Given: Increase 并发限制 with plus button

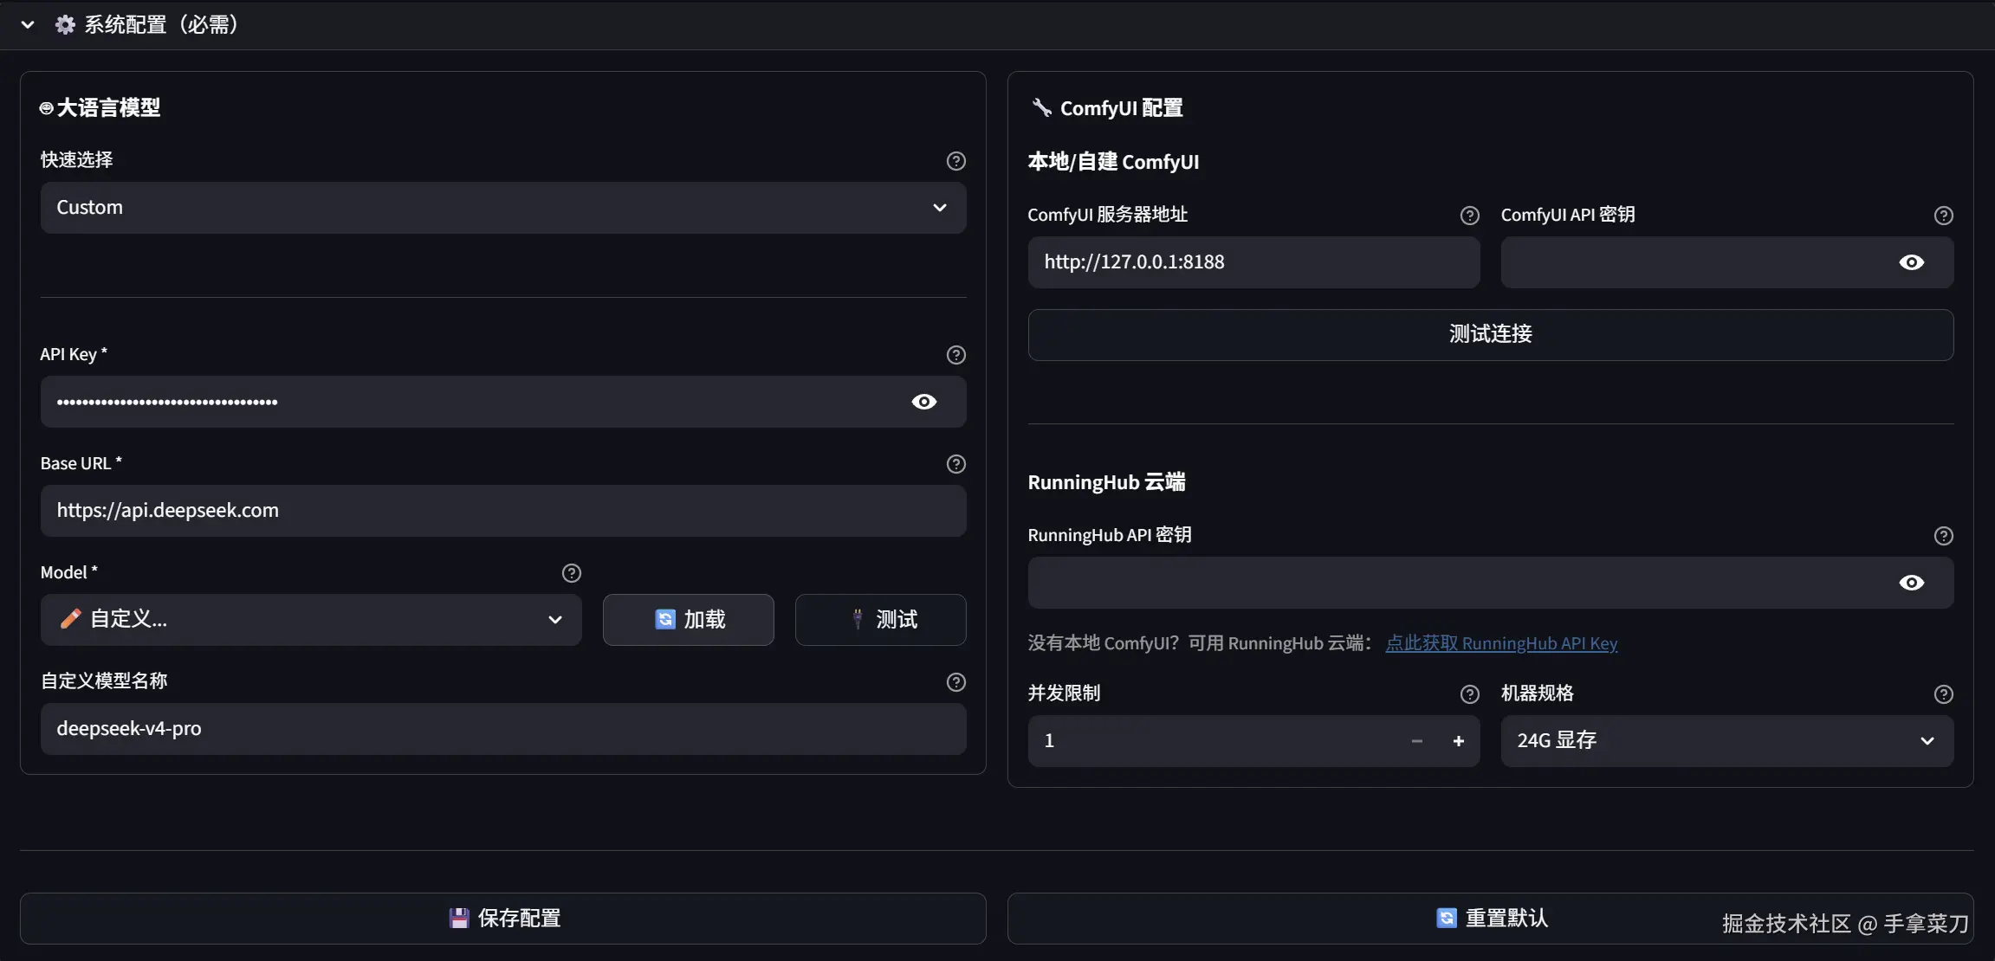Looking at the screenshot, I should coord(1458,741).
